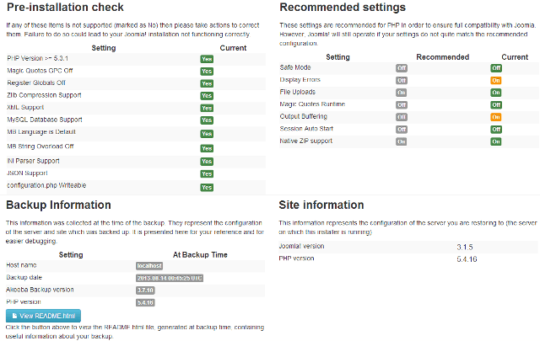The width and height of the screenshot is (540, 341).
Task: Click the recommended Off badge for Session Auto Start
Action: click(x=402, y=130)
